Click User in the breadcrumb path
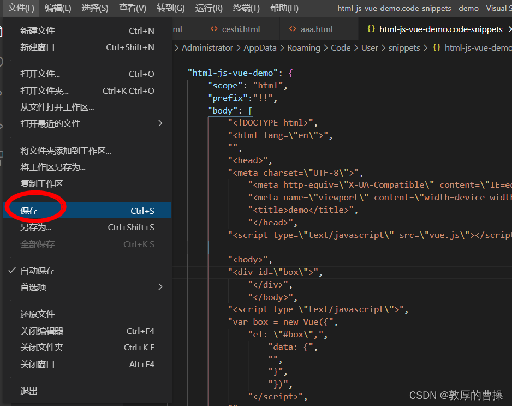Image resolution: width=512 pixels, height=406 pixels. pos(370,48)
